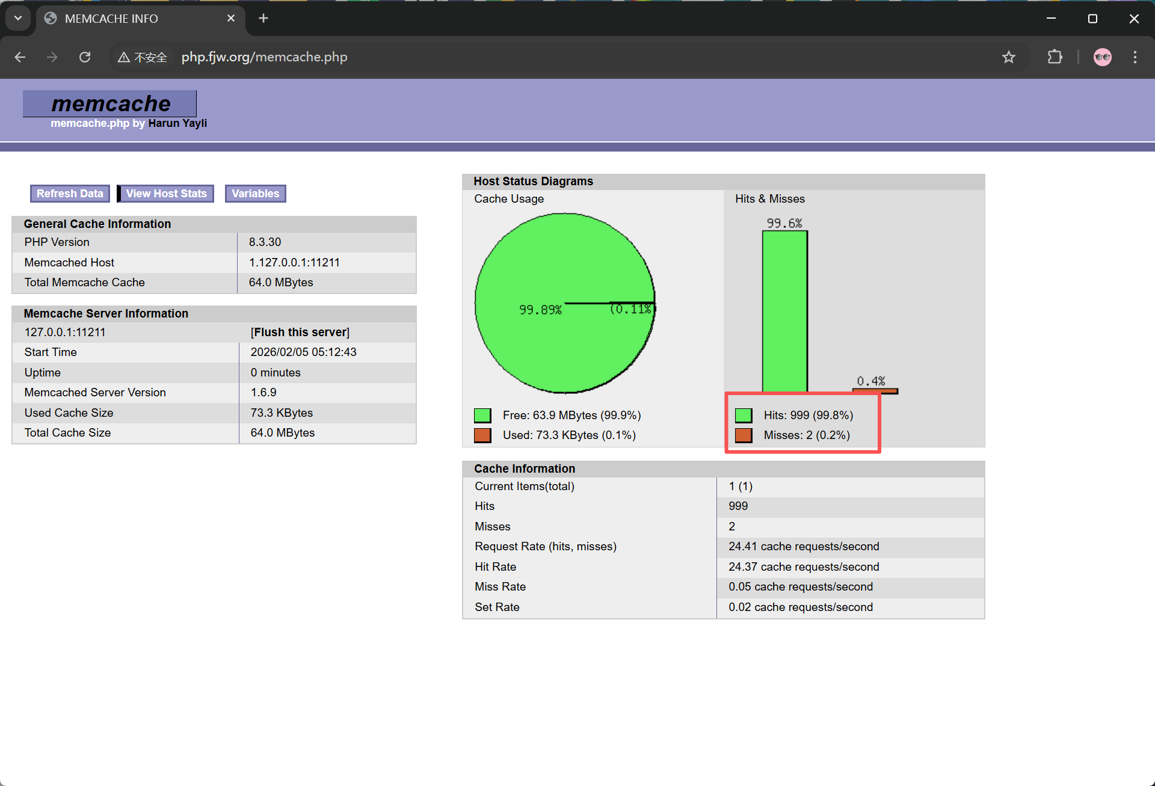Open the Variables view
Screen dimensions: 1155x786
255,194
